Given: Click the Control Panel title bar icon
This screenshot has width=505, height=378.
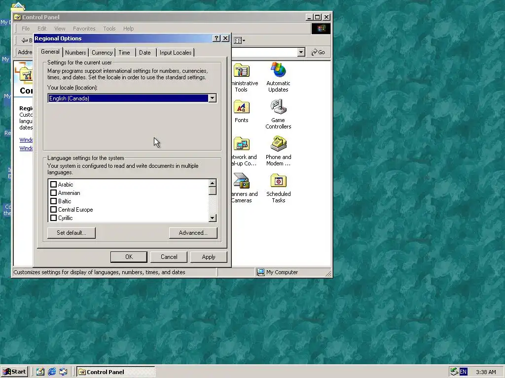Looking at the screenshot, I should 18,17.
